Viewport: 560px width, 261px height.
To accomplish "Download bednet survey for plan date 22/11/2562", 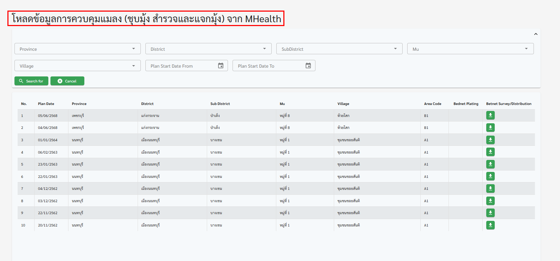I will click(x=490, y=213).
